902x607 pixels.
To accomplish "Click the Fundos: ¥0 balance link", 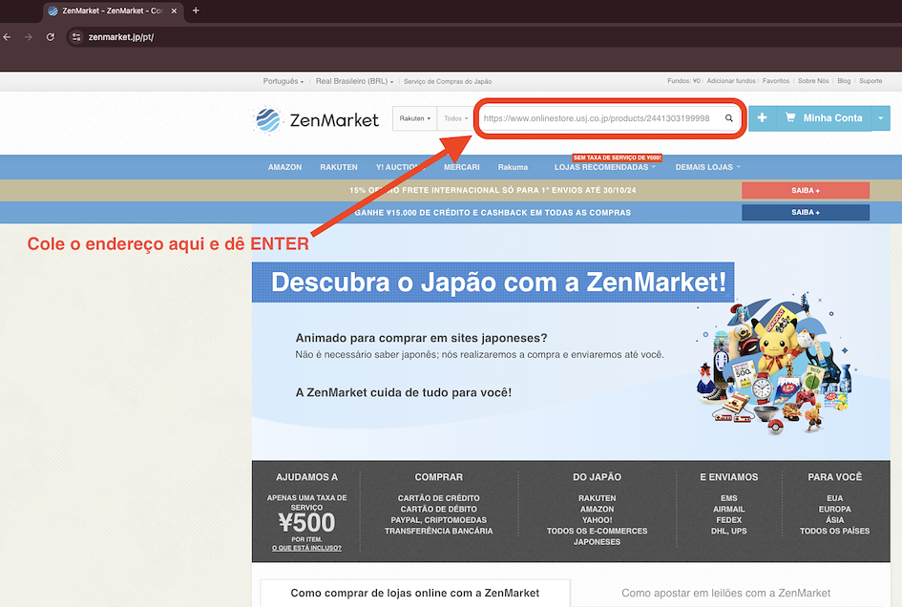I will click(683, 81).
